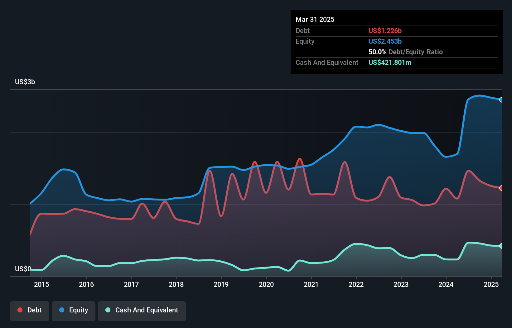512x328 pixels.
Task: Click the teal Cash And Equivalent legend dot
Action: point(107,310)
